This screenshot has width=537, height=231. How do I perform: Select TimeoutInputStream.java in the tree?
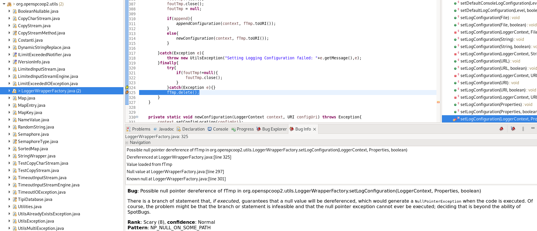point(42,178)
